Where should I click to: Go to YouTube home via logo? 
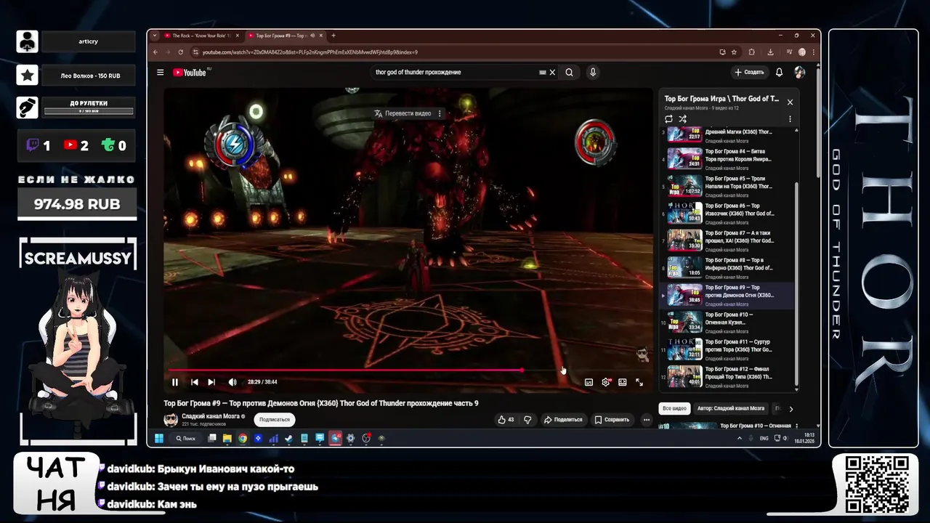192,72
